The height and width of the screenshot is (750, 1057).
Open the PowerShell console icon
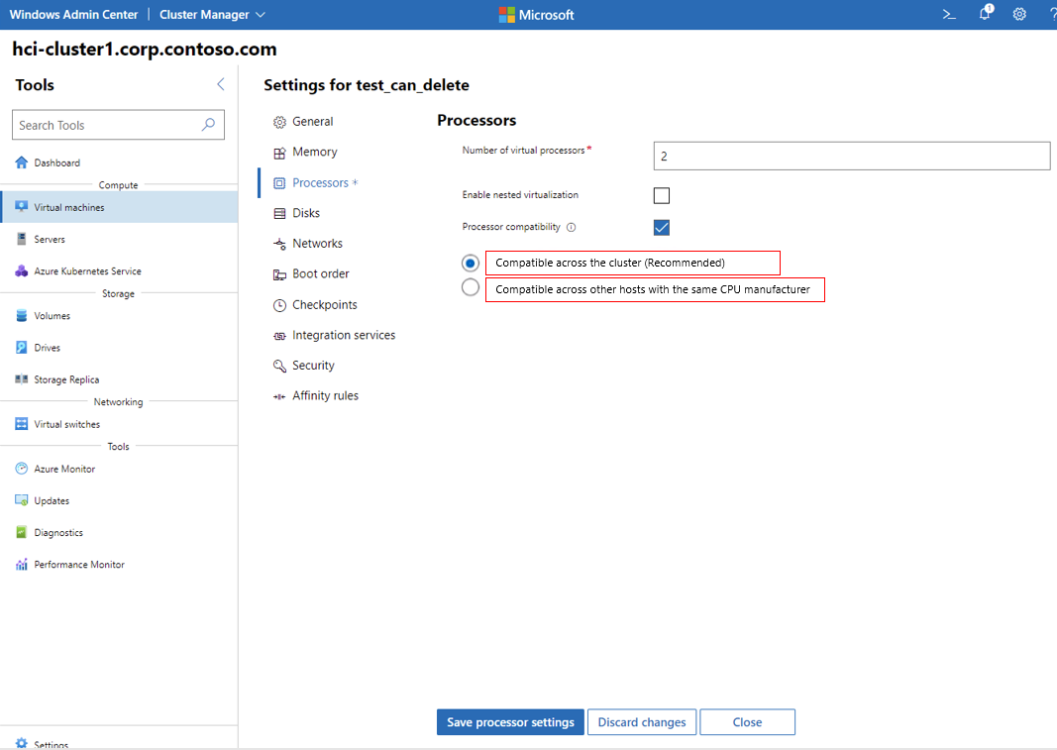[949, 15]
